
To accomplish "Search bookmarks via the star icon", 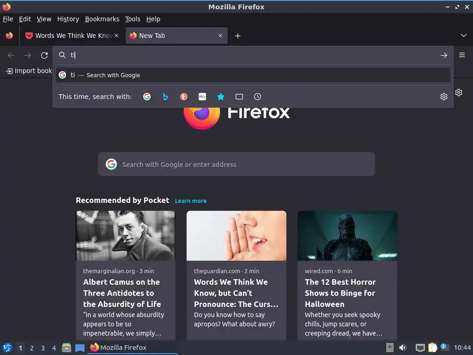I will [x=221, y=97].
